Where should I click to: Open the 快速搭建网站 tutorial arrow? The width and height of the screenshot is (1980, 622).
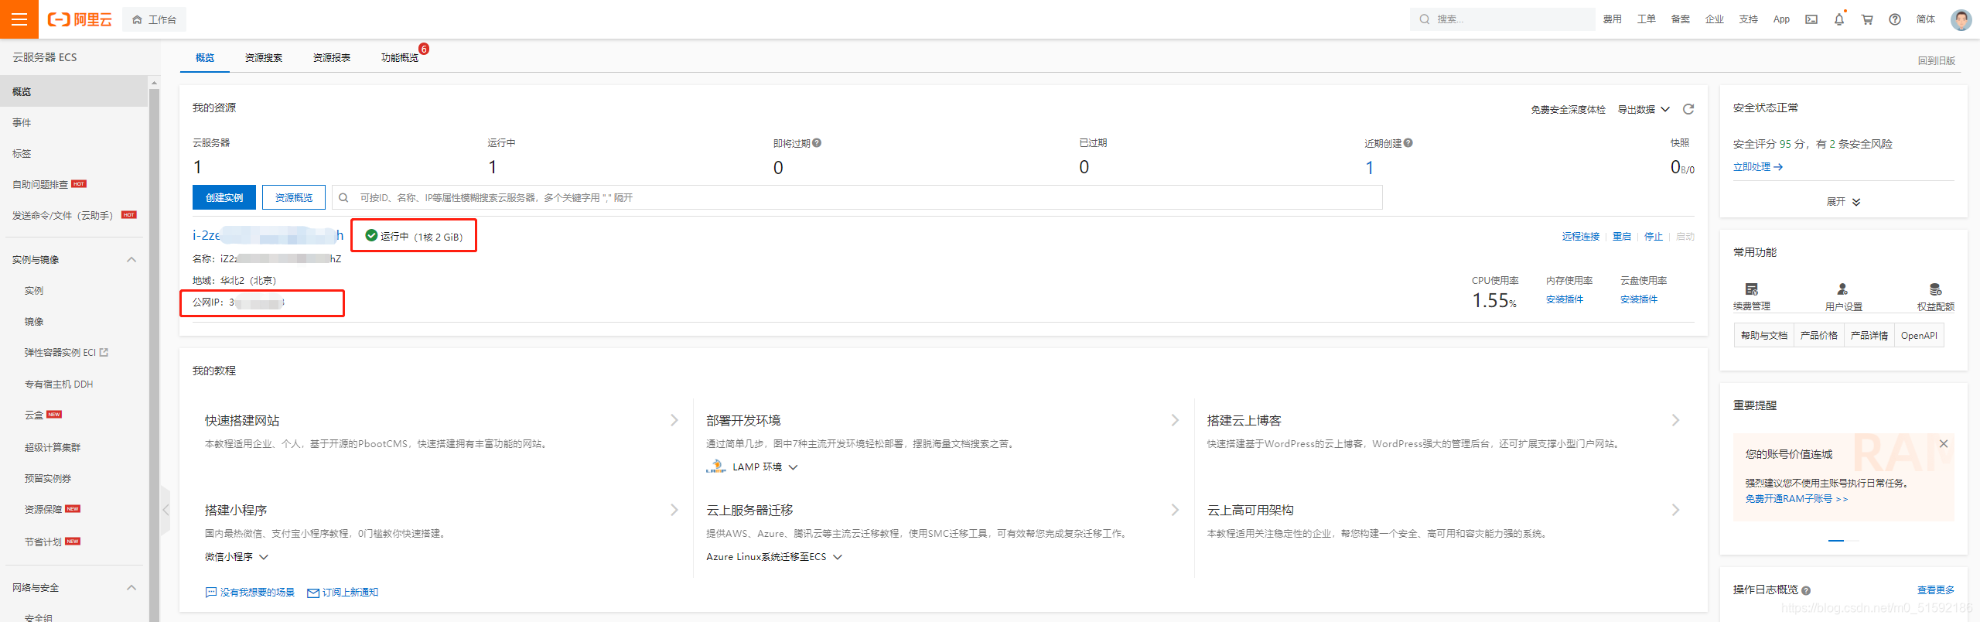(674, 420)
